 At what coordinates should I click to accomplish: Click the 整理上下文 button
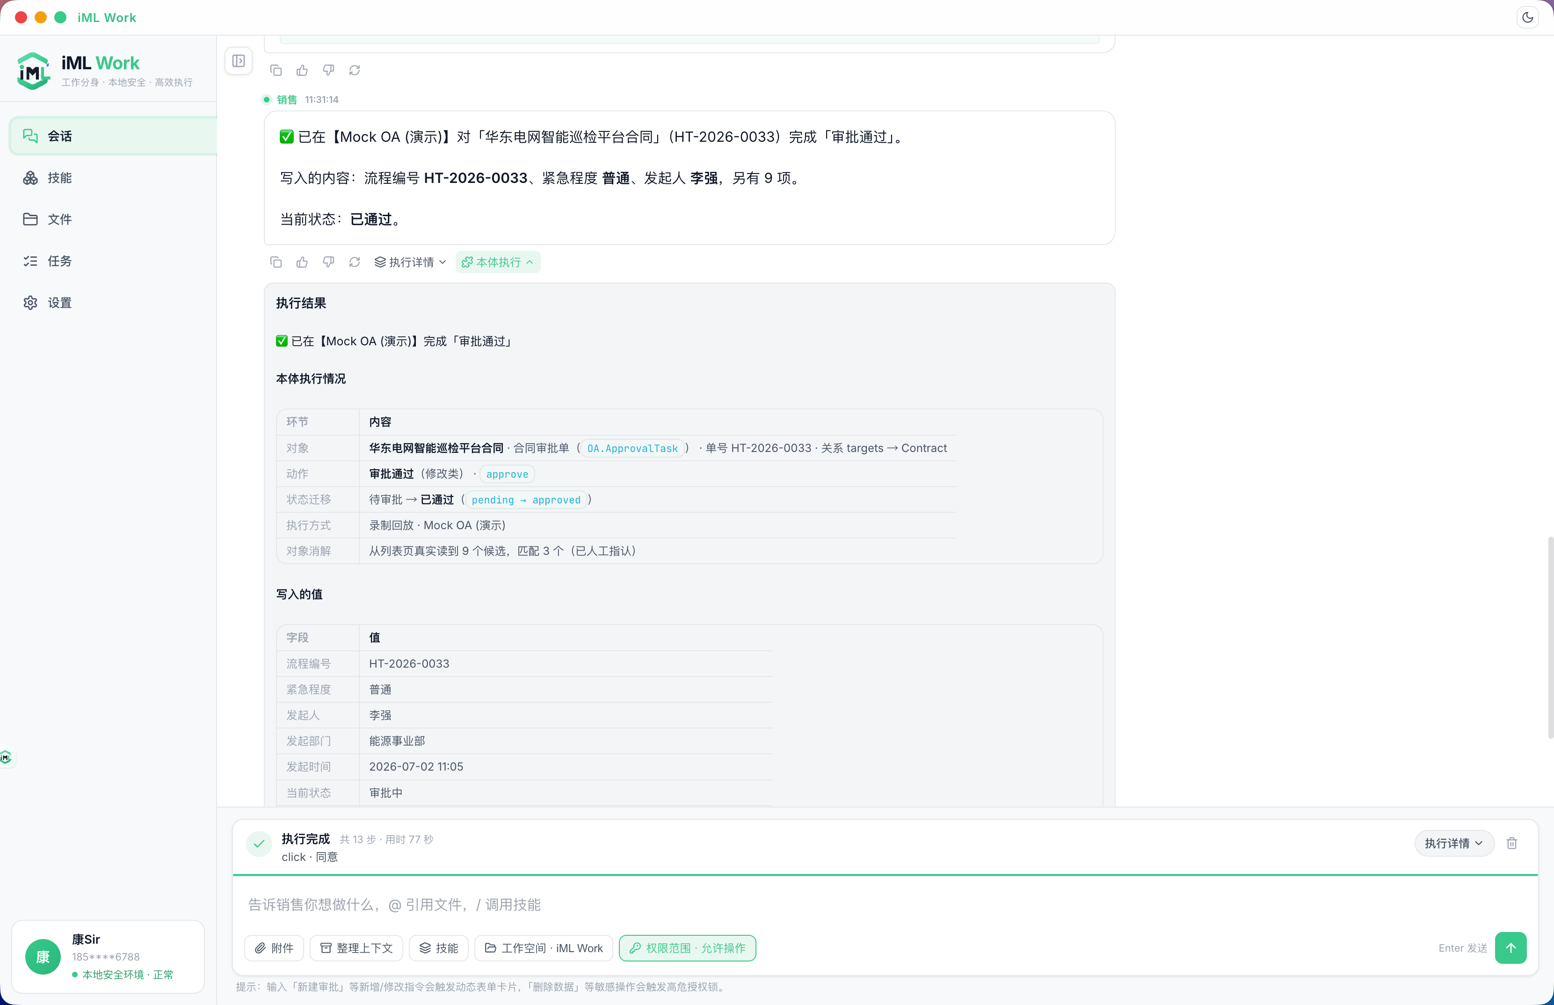tap(356, 947)
